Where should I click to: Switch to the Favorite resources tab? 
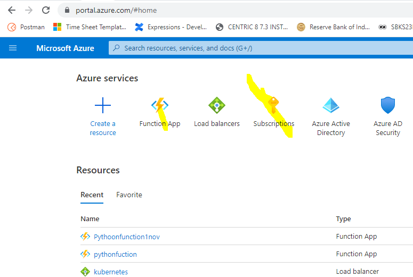click(129, 195)
